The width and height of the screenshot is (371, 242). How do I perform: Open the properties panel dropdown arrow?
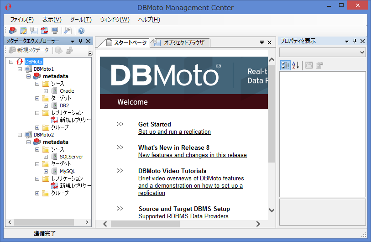tap(347, 42)
